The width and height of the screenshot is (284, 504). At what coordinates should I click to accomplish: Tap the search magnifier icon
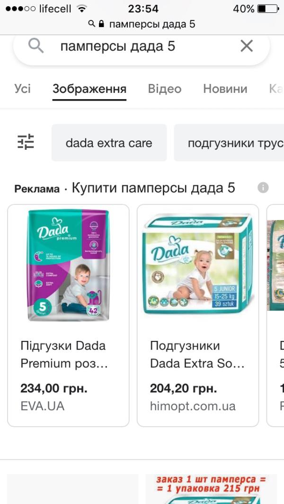[x=35, y=46]
